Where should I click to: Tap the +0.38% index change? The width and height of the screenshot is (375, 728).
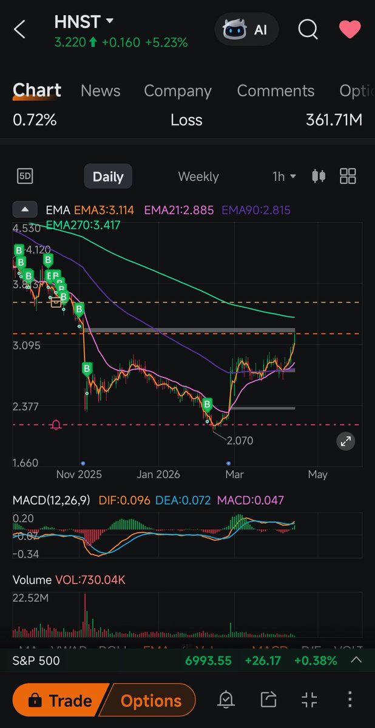coord(316,661)
